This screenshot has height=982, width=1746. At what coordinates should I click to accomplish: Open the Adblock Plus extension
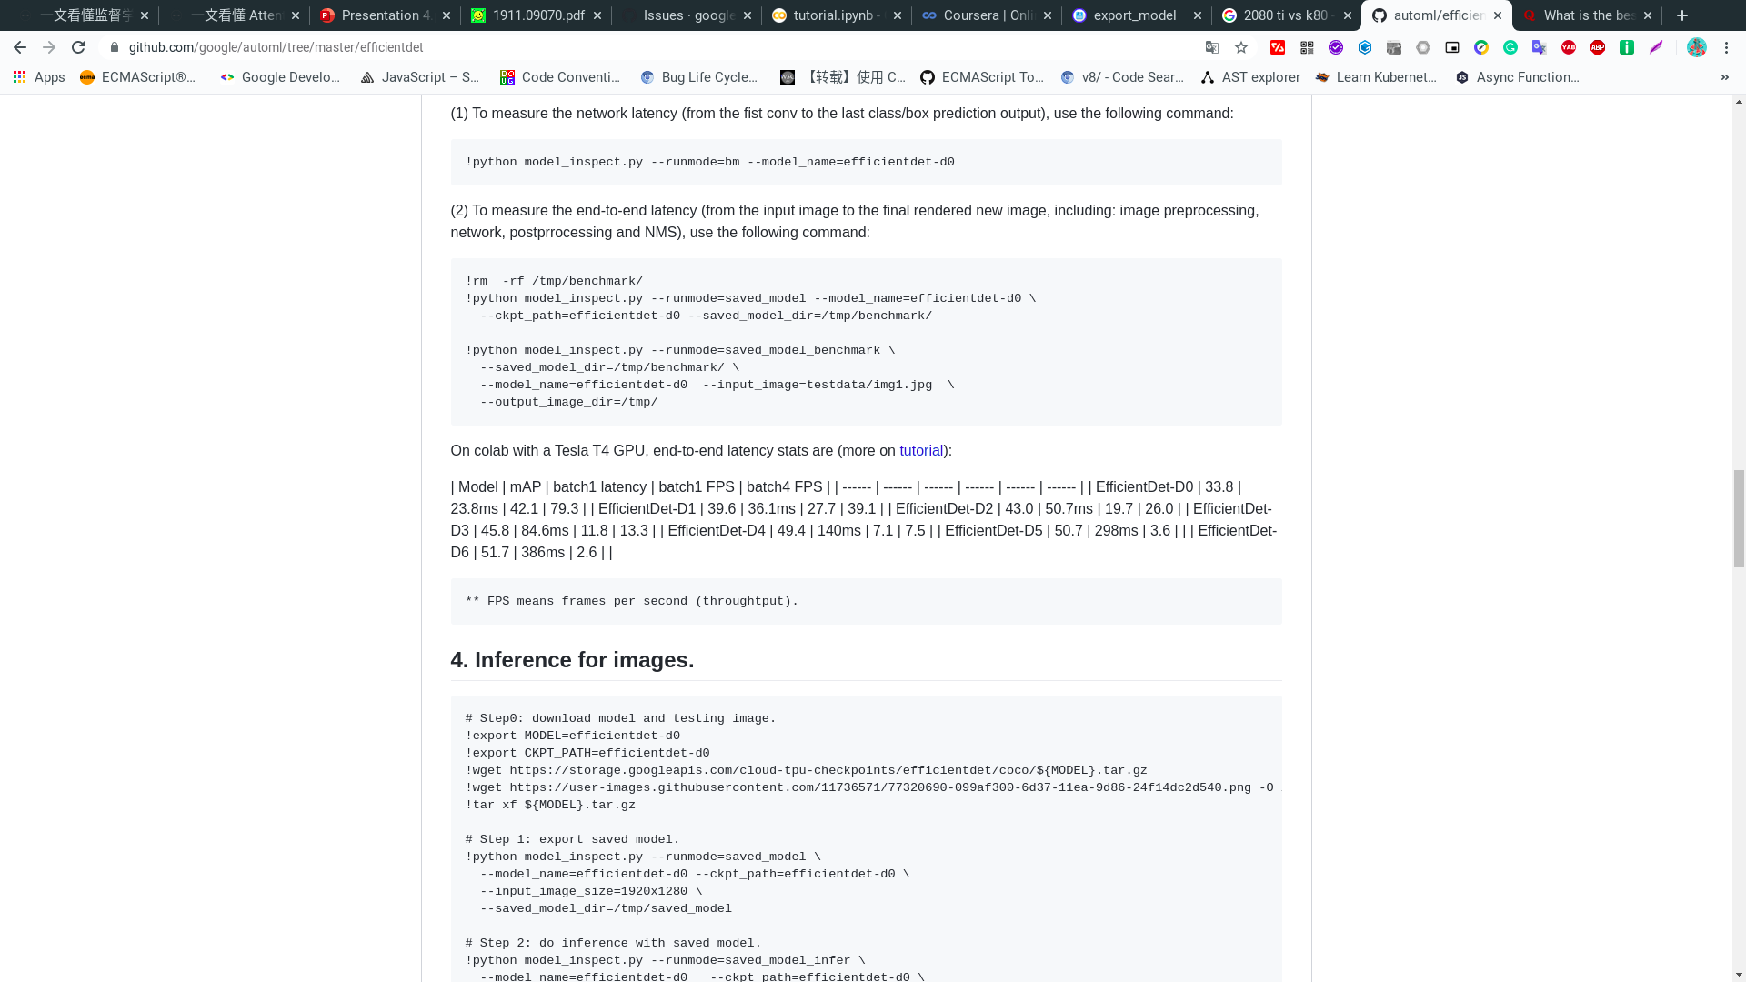coord(1598,47)
